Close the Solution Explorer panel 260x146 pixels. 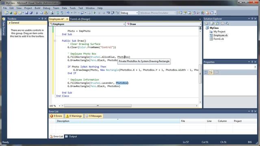[256, 19]
